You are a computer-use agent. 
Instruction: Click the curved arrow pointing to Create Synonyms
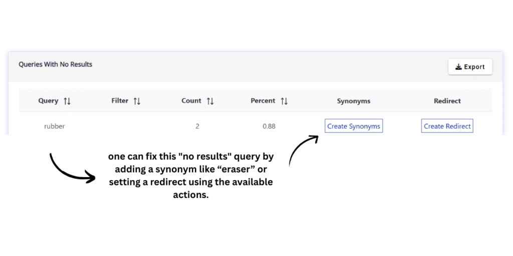[302, 149]
